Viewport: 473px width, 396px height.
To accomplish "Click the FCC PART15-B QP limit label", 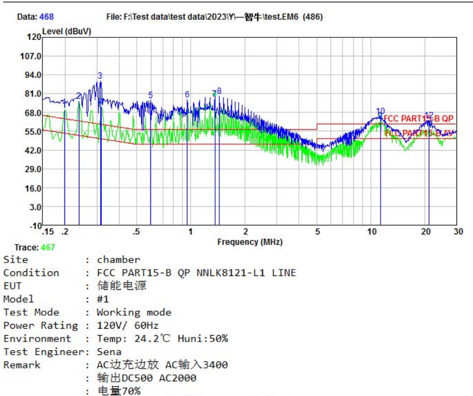I will [x=419, y=119].
